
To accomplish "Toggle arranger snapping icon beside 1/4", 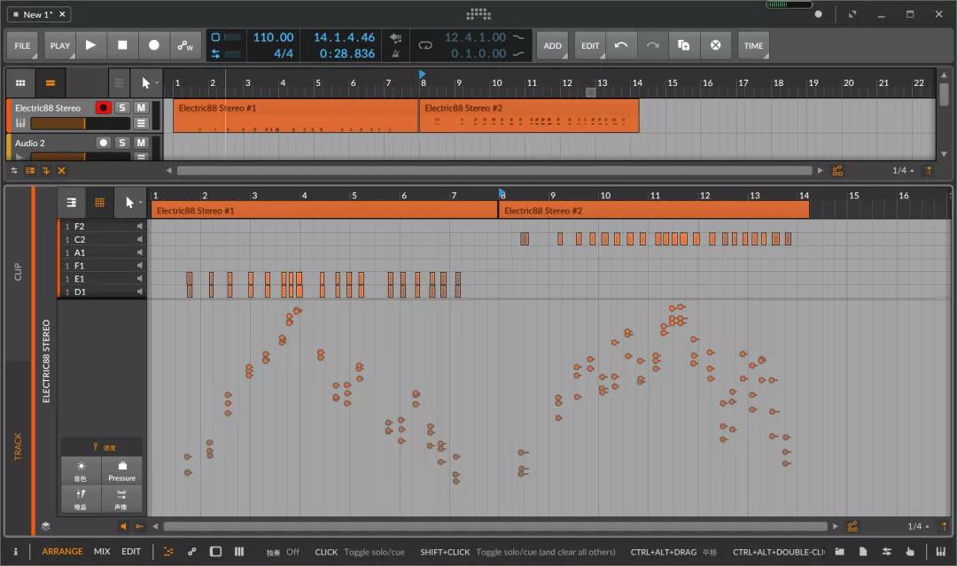I will click(x=929, y=171).
